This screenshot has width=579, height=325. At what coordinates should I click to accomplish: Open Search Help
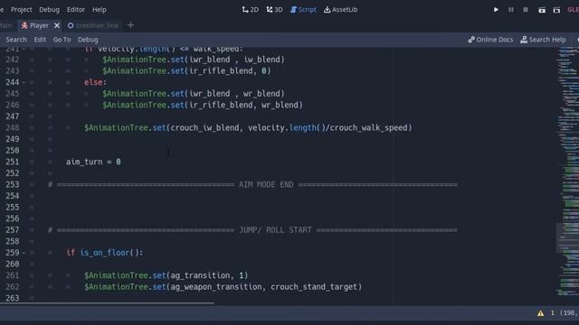pyautogui.click(x=543, y=40)
